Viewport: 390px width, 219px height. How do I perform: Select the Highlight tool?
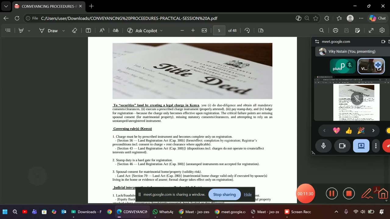[21, 30]
